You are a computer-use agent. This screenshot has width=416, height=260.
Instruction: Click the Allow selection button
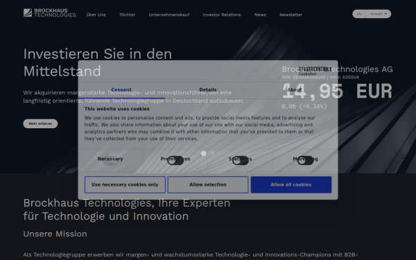[x=208, y=184]
